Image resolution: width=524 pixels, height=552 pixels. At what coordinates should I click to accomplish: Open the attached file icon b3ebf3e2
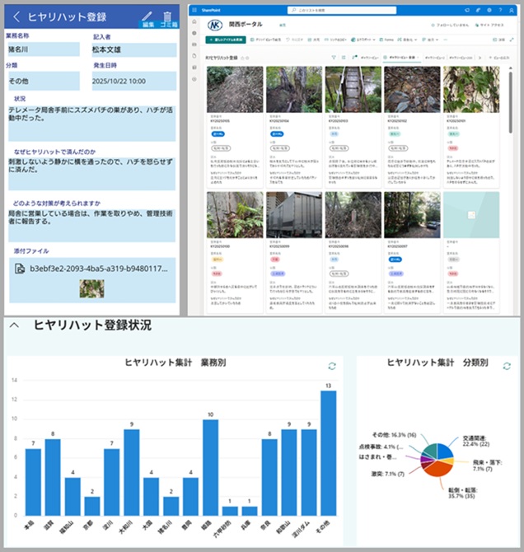[18, 268]
